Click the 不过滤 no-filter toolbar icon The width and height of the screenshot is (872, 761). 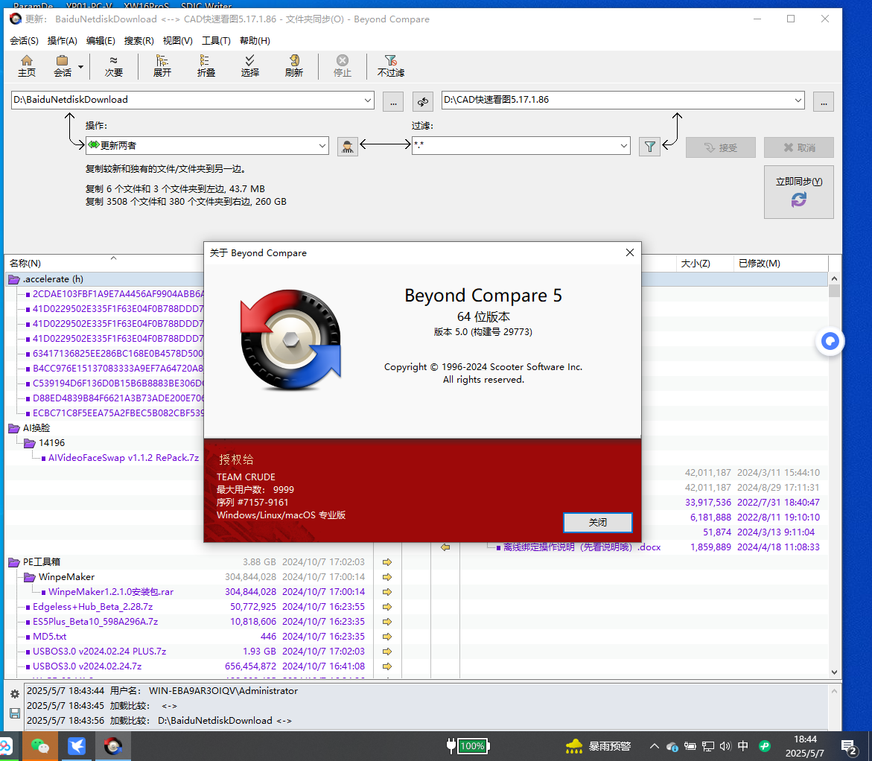click(x=391, y=66)
